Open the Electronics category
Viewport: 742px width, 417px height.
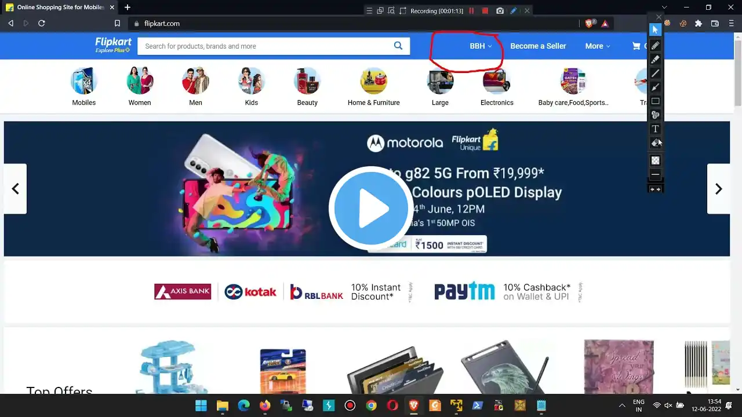(x=497, y=87)
